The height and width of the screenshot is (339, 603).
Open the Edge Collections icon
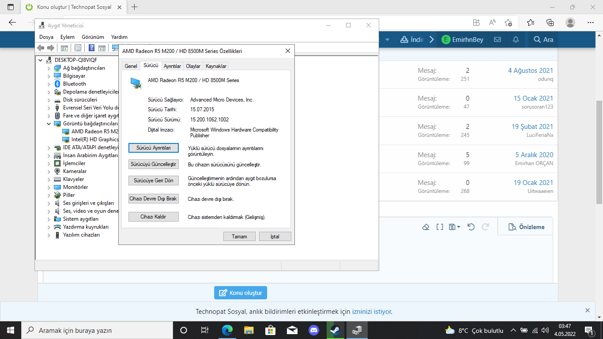[x=550, y=23]
